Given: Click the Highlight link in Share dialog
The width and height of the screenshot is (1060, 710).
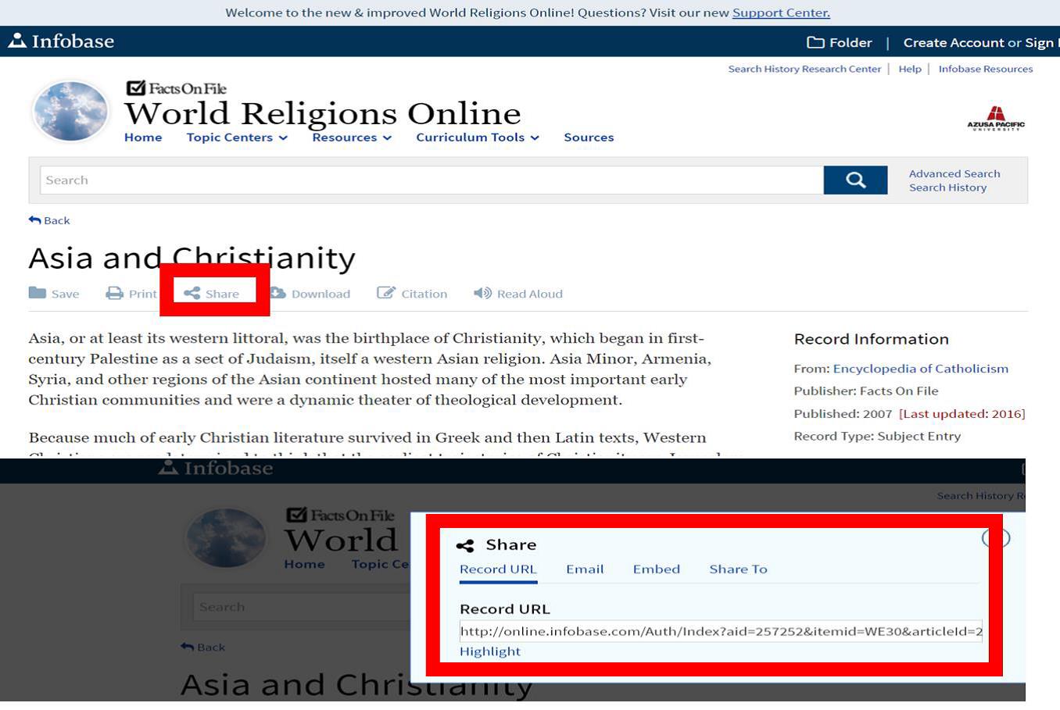Looking at the screenshot, I should [x=490, y=651].
